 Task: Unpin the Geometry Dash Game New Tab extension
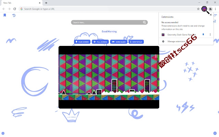(203, 34)
